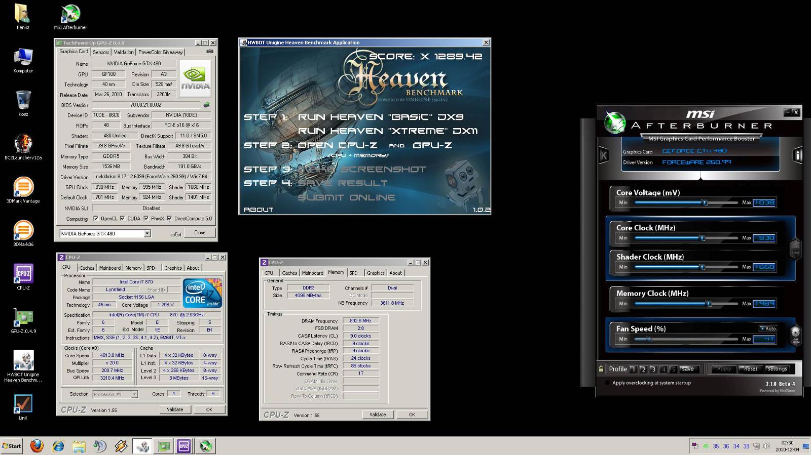Screen dimensions: 811x455
Task: Enable Apply overclocking at system startup
Action: (607, 383)
